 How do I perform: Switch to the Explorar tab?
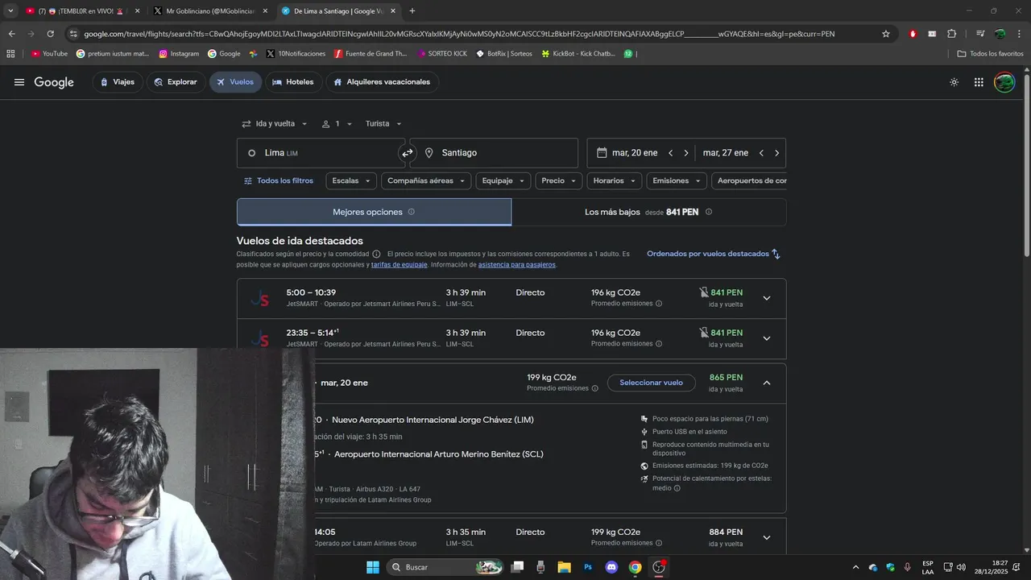176,82
